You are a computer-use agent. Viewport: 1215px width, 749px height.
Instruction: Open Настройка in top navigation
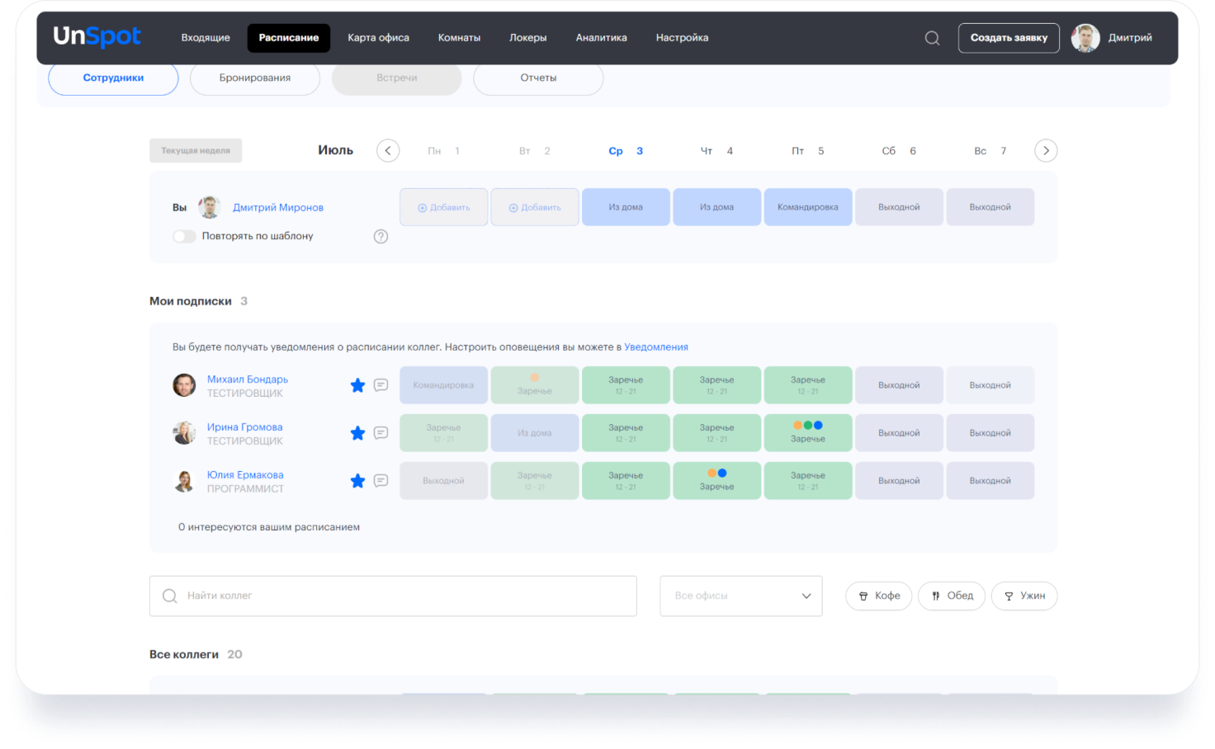point(682,38)
